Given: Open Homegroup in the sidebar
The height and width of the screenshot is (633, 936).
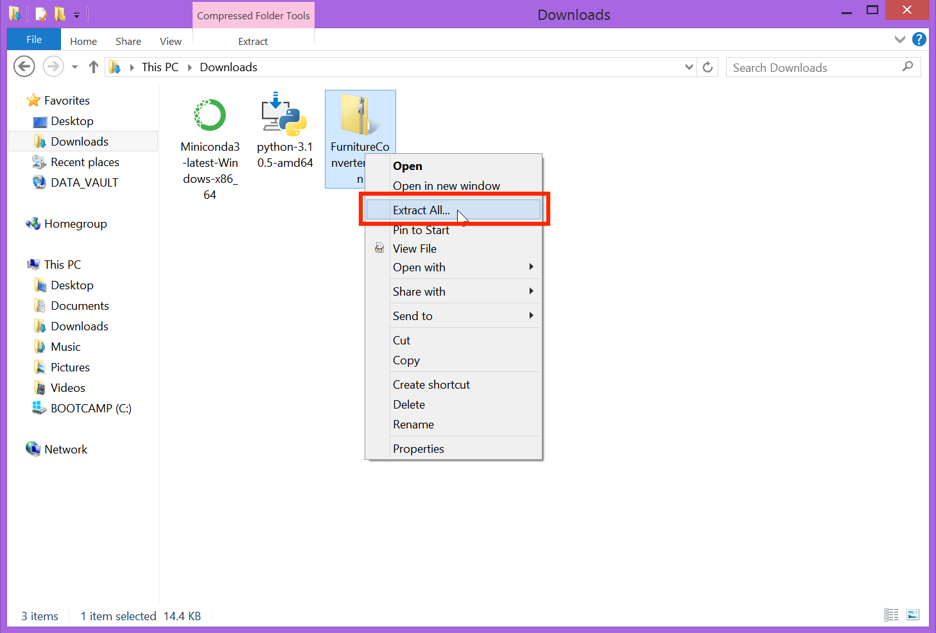Looking at the screenshot, I should (75, 223).
